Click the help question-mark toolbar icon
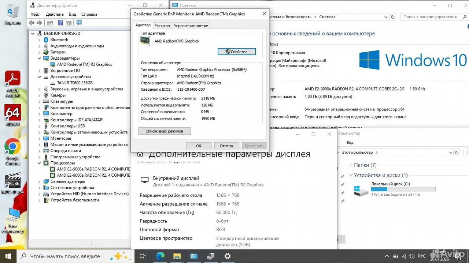Screen dimensions: 469x263 tap(60, 23)
